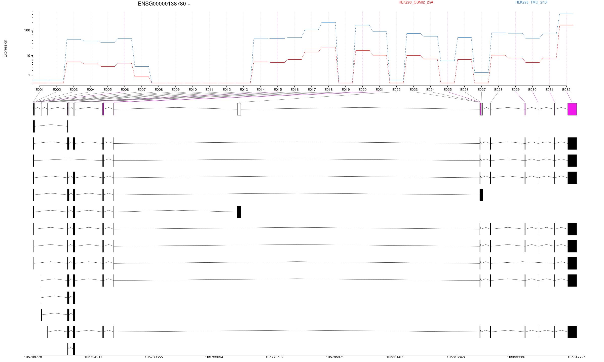Click exon bin label E002
604x362 pixels.
pyautogui.click(x=57, y=90)
